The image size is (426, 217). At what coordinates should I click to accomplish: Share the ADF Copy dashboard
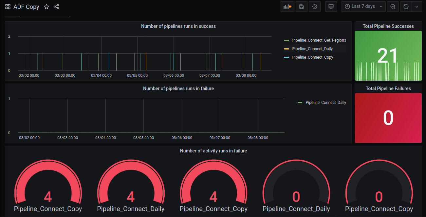click(56, 7)
